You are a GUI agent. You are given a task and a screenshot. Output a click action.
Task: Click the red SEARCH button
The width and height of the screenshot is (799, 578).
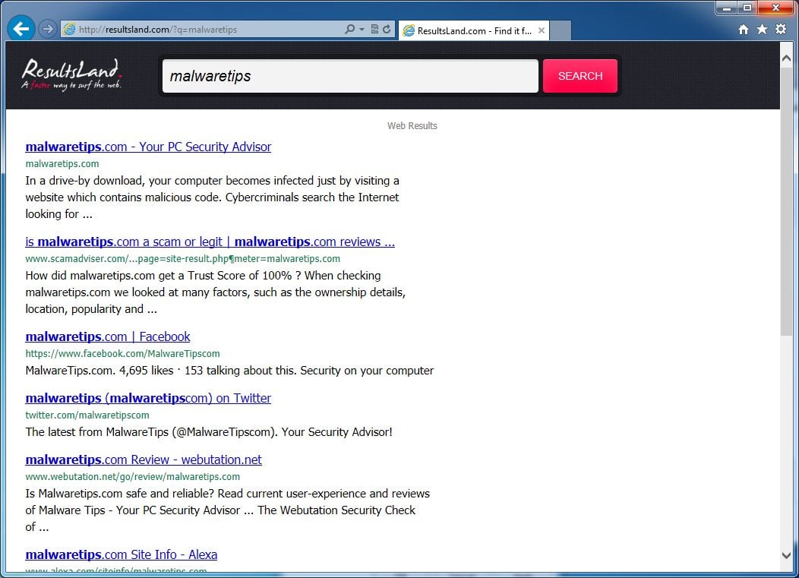coord(580,76)
